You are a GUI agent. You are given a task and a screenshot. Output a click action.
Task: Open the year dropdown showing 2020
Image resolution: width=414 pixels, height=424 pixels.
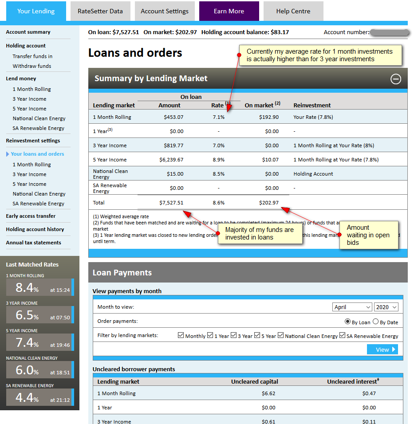coord(386,307)
